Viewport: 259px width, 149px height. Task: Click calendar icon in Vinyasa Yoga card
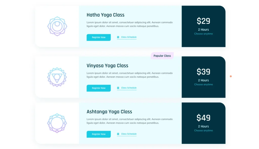[118, 88]
